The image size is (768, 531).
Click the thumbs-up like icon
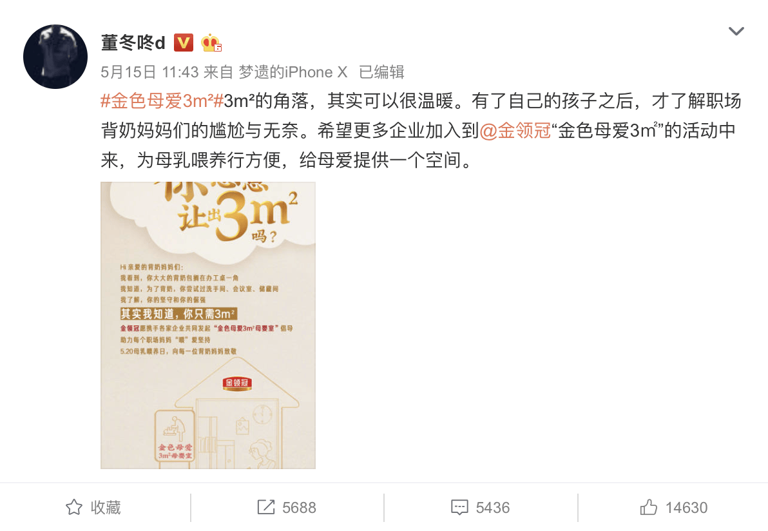(x=649, y=507)
